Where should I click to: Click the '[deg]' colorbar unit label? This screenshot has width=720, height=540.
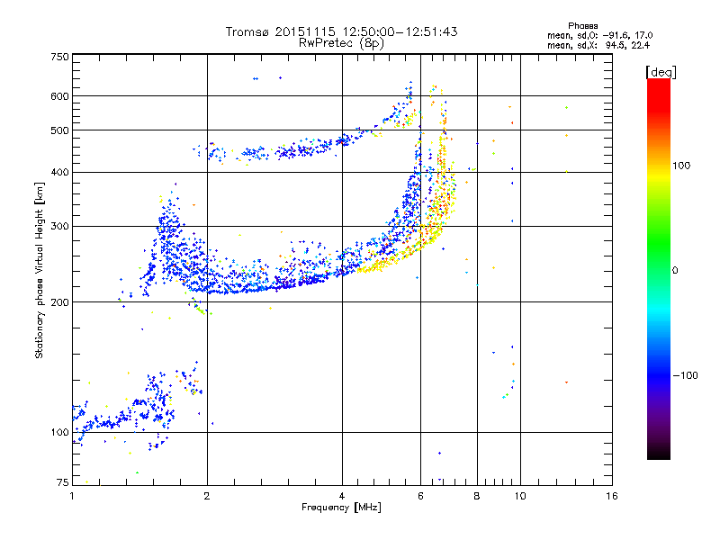tap(661, 72)
